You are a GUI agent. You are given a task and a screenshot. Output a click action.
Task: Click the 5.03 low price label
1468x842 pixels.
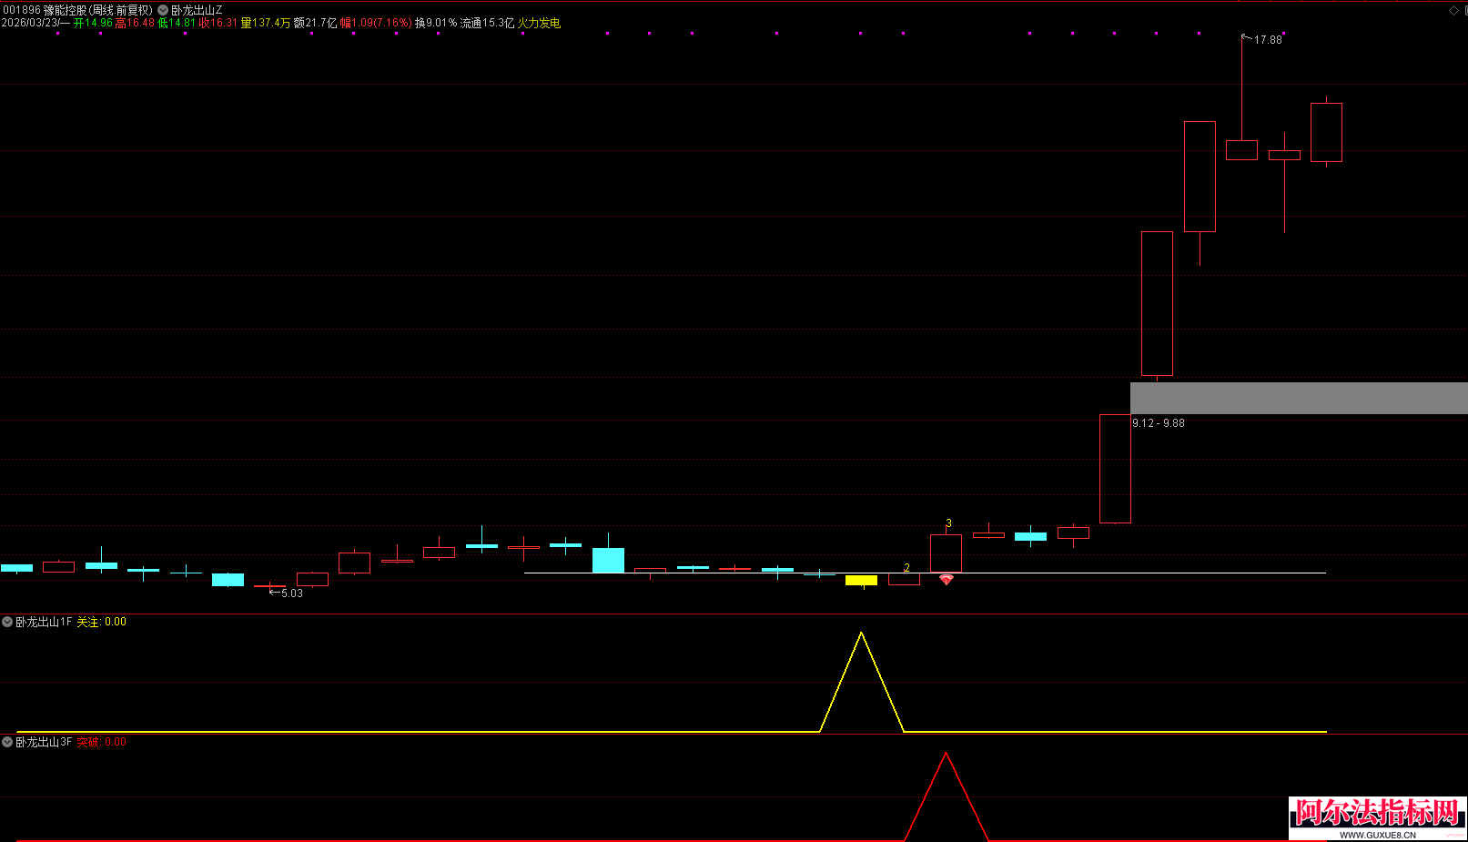[x=292, y=593]
